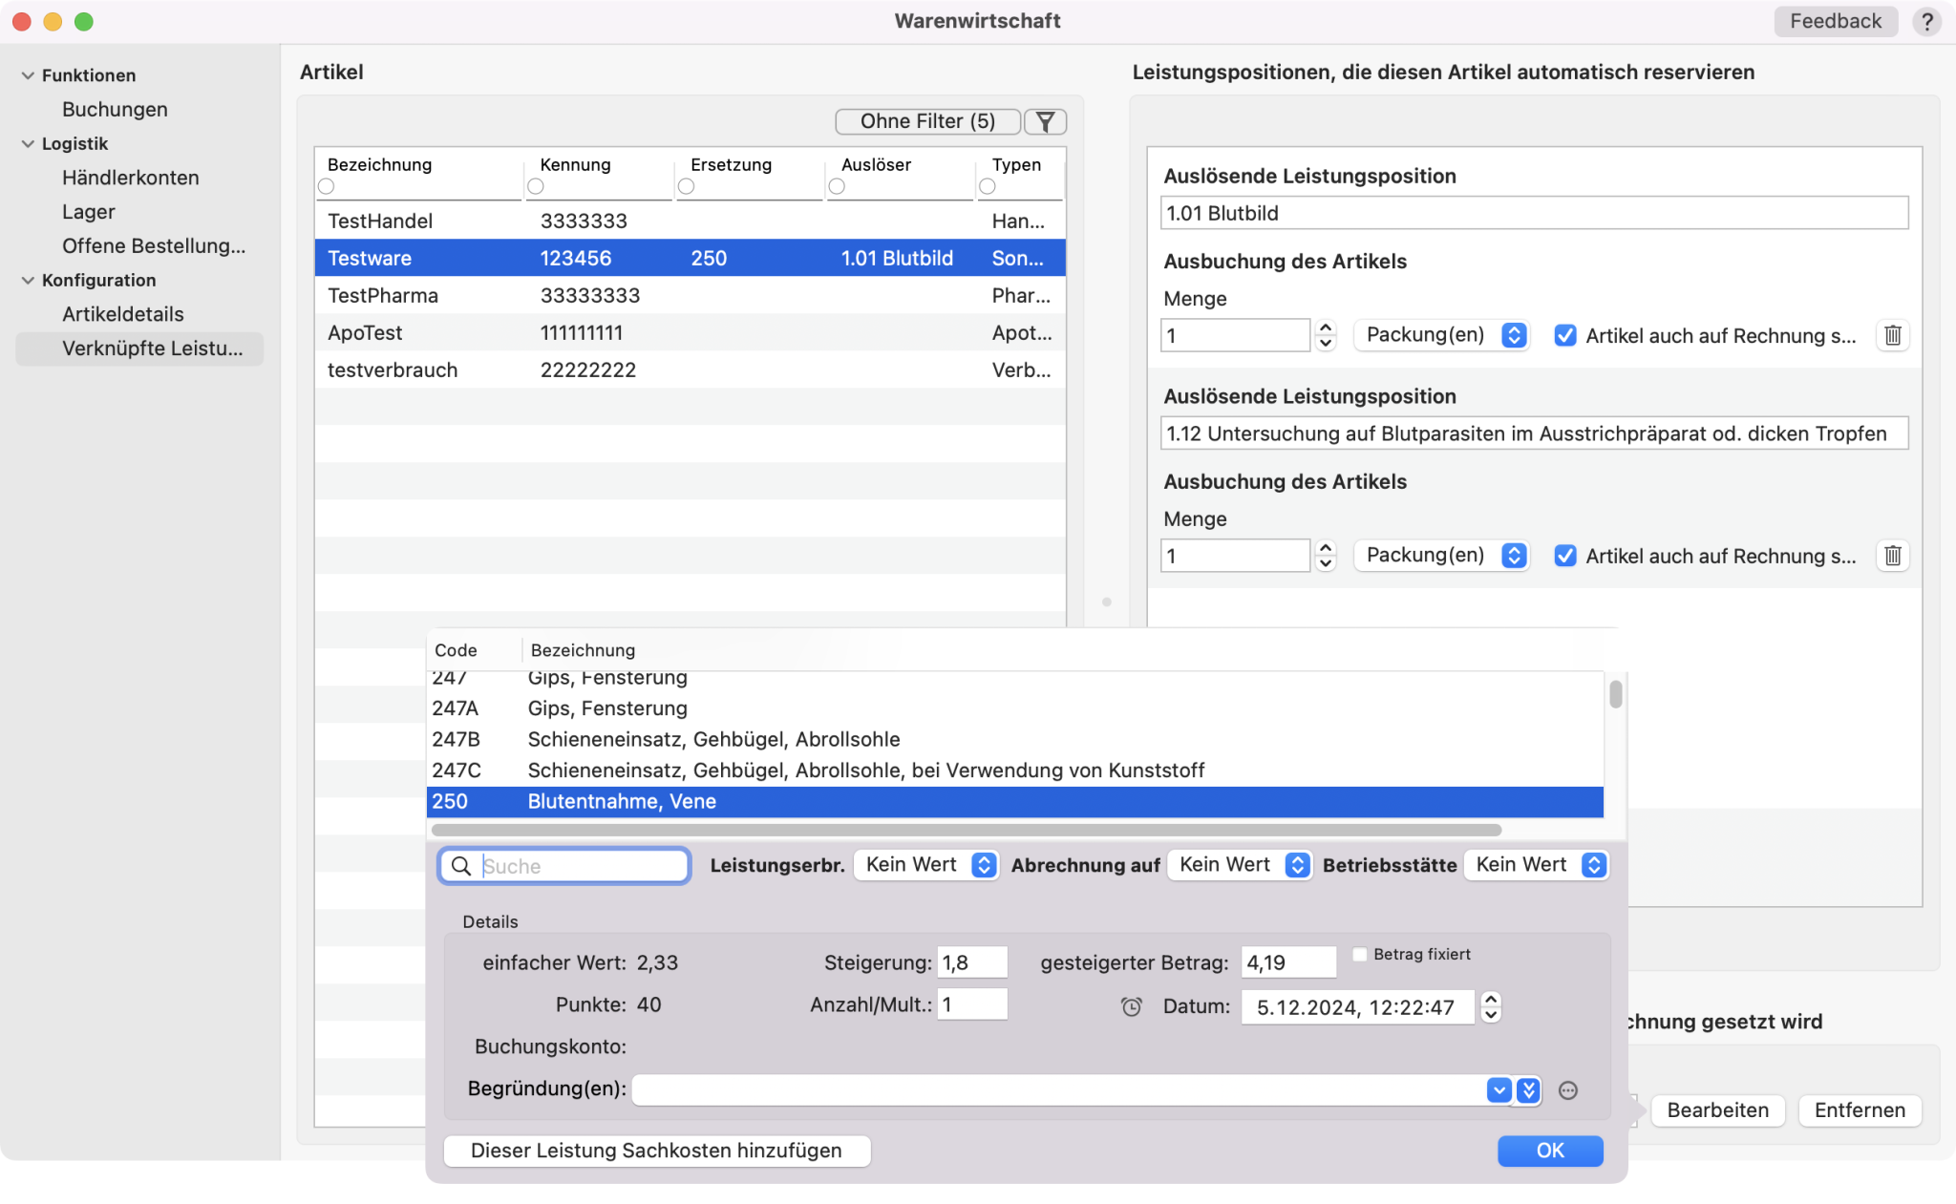This screenshot has width=1956, height=1204.
Task: Click the Anzahl/Mult. input field
Action: pos(972,1004)
